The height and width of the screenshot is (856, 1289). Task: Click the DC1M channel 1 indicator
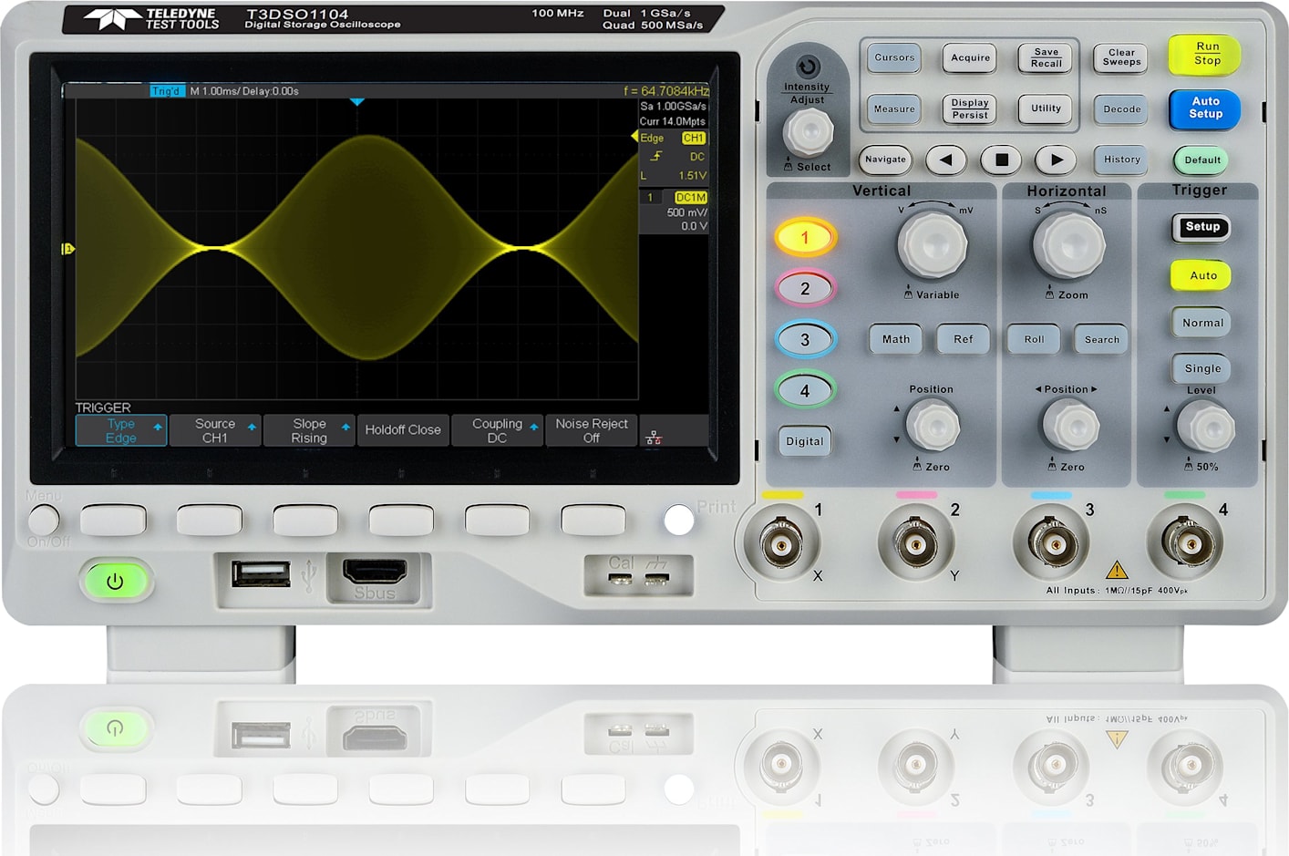tap(690, 198)
